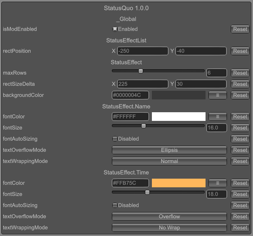Click the white fontColor swatch
The height and width of the screenshot is (236, 253).
179,117
